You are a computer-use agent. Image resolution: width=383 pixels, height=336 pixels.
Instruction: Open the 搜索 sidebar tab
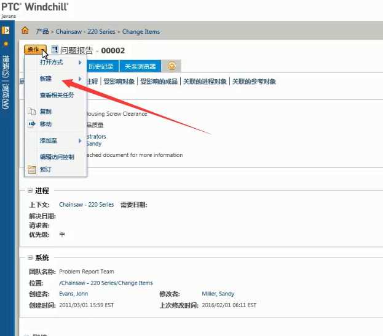point(6,67)
